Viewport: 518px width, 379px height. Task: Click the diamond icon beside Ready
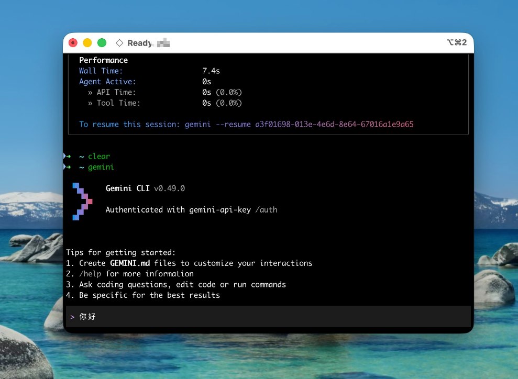[119, 43]
